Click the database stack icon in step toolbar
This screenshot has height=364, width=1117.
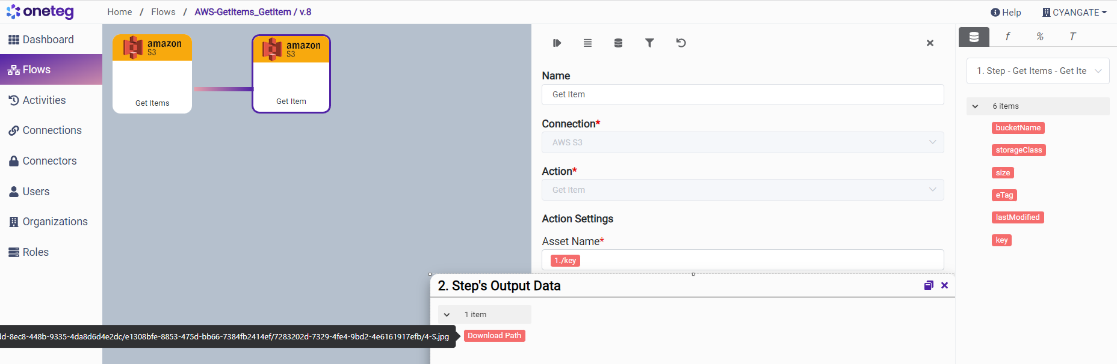click(x=618, y=43)
